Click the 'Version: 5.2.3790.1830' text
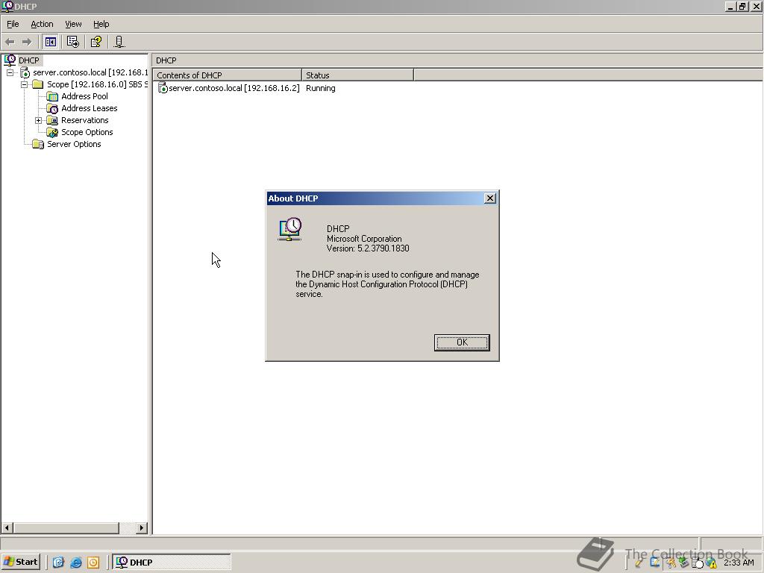 coord(368,248)
